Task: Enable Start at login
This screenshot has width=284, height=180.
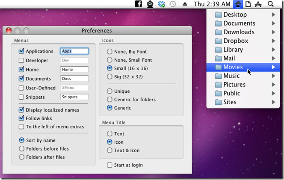Action: (x=109, y=165)
